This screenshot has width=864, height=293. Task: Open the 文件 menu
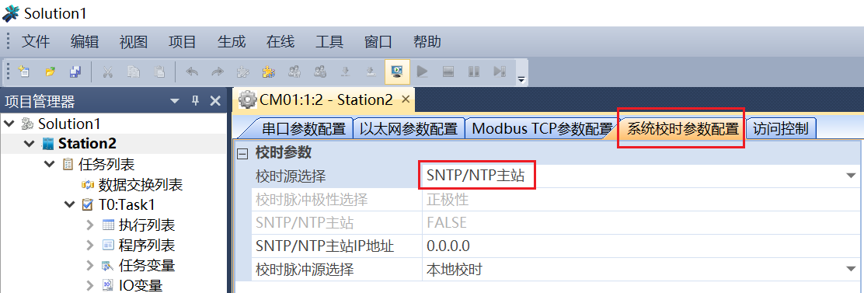(x=36, y=41)
